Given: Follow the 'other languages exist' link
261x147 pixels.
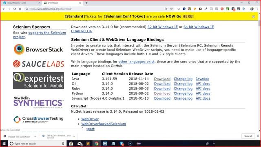Looking at the screenshot, I should click(x=137, y=62).
